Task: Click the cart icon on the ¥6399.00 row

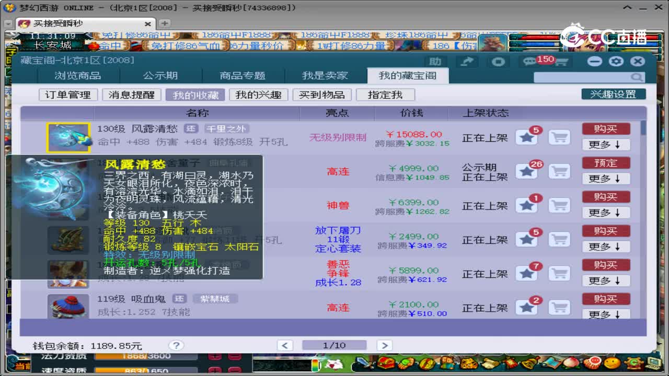Action: 559,205
